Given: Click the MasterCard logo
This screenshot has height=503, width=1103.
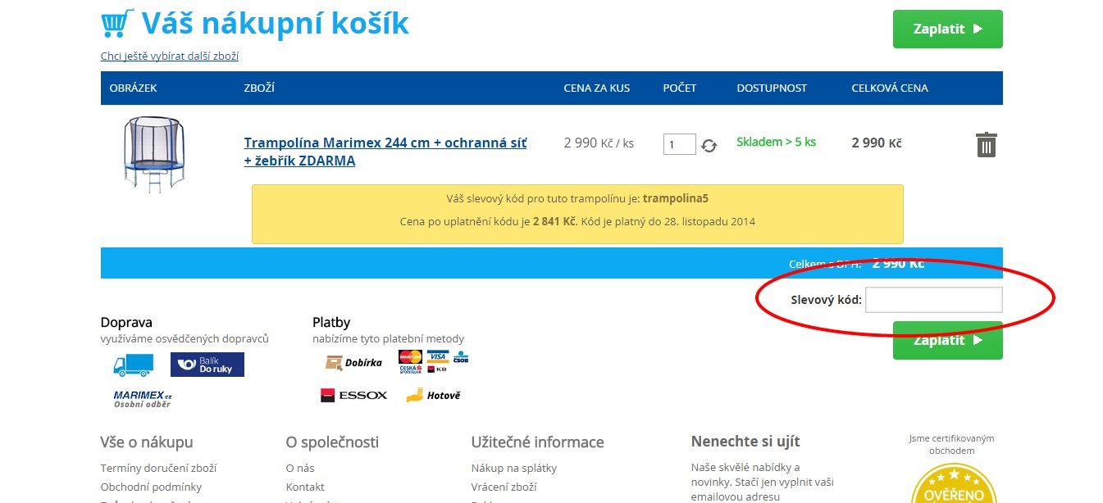Looking at the screenshot, I should pyautogui.click(x=410, y=356).
